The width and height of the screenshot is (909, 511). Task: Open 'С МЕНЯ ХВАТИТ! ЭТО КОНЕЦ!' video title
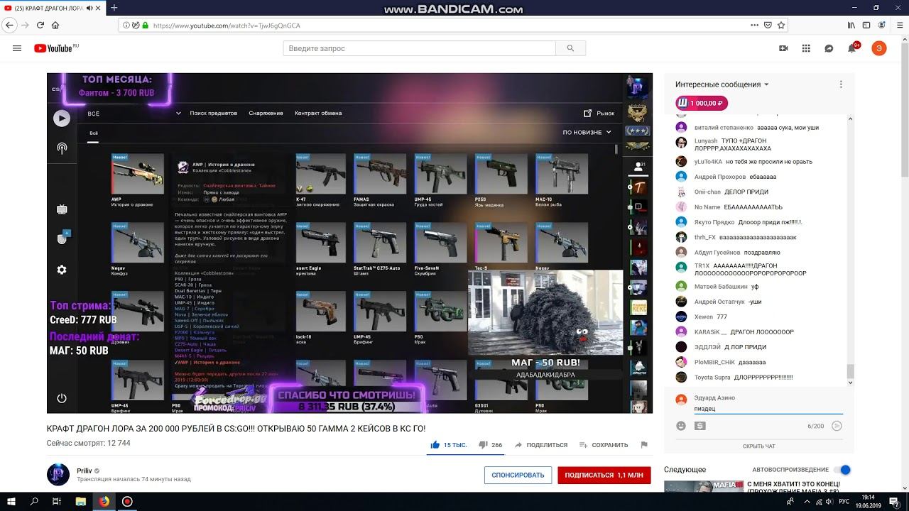794,487
